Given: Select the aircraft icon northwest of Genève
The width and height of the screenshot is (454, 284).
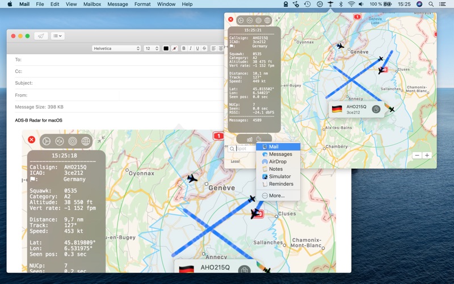Looking at the screenshot, I should tap(340, 46).
